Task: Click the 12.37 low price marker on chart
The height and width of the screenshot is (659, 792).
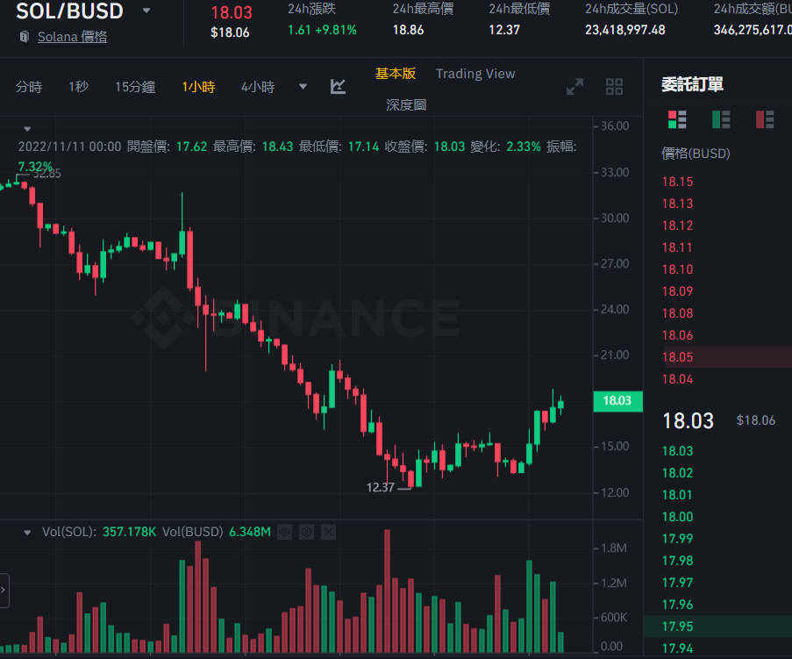Action: click(x=380, y=488)
